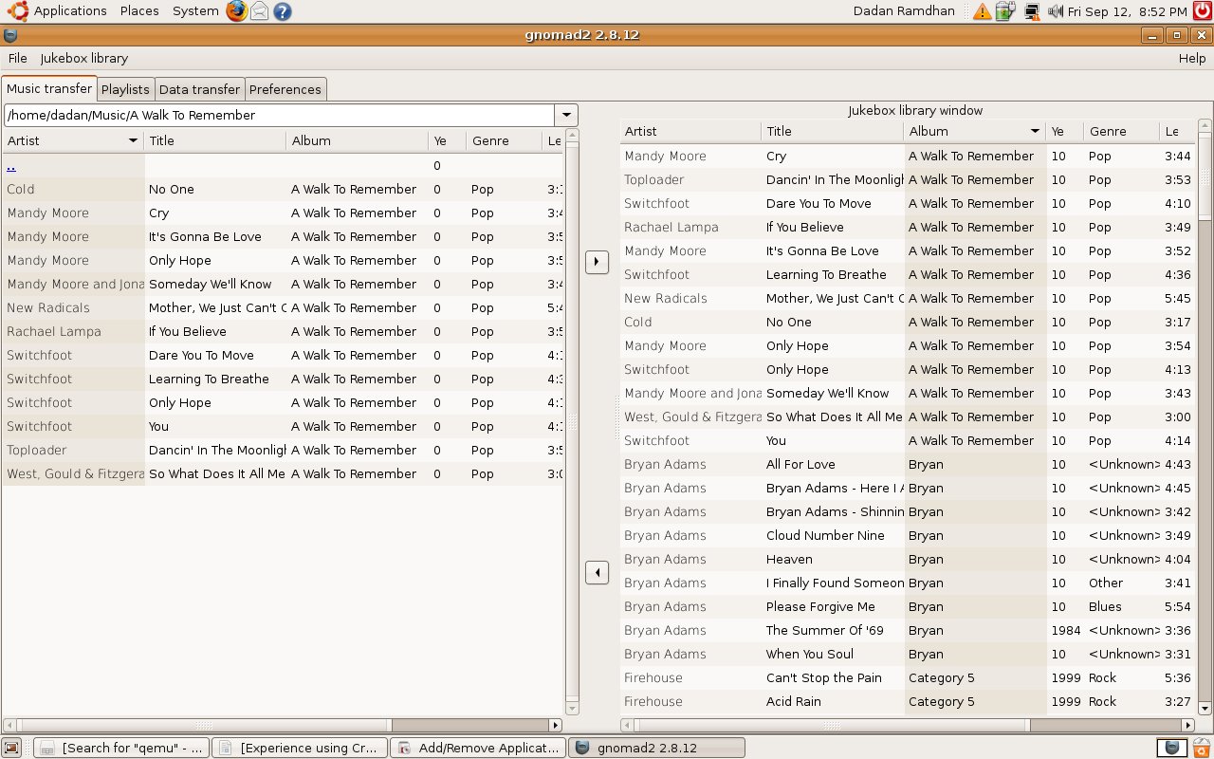The width and height of the screenshot is (1214, 759).
Task: Open the mail client launcher icon
Action: click(x=259, y=11)
